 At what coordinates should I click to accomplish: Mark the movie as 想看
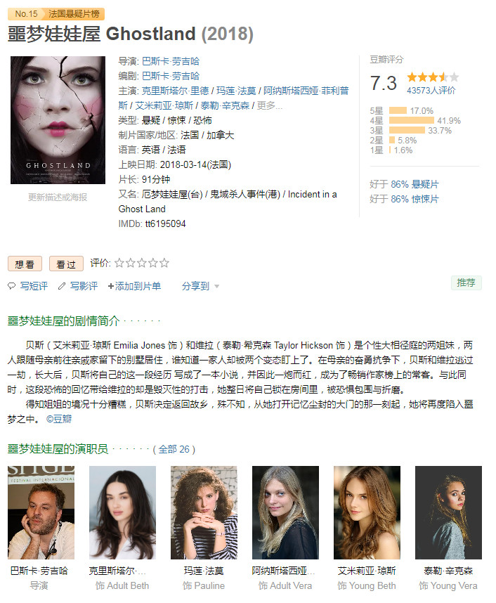(25, 264)
